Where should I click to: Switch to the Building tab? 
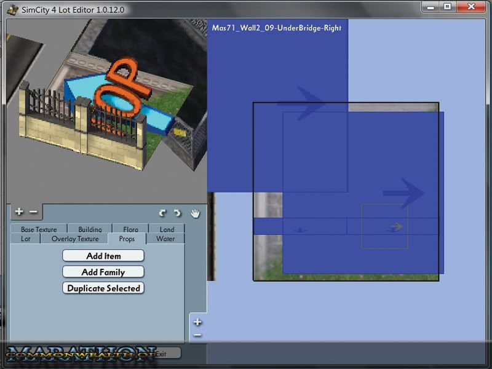click(x=90, y=229)
